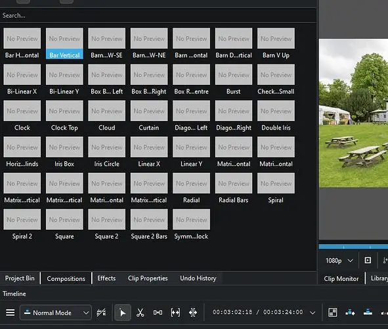
Task: Select the Barn...W-SE wipe
Action: (106, 43)
